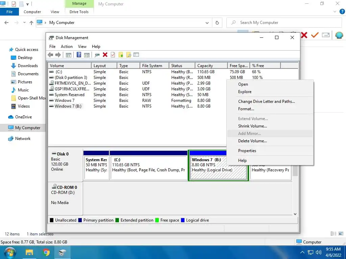Click the Explorer refresh button

[217, 23]
